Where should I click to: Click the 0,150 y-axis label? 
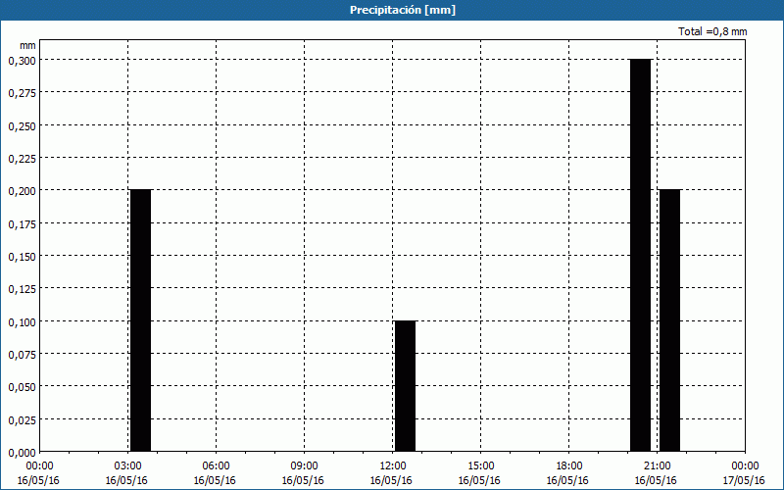tap(22, 256)
